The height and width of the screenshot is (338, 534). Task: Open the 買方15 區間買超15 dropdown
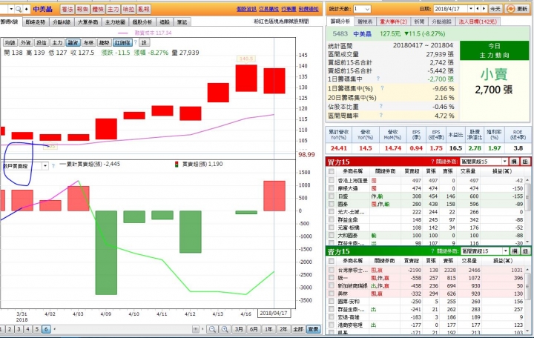tap(504, 162)
